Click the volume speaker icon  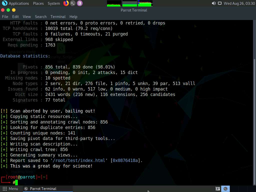(x=213, y=3)
